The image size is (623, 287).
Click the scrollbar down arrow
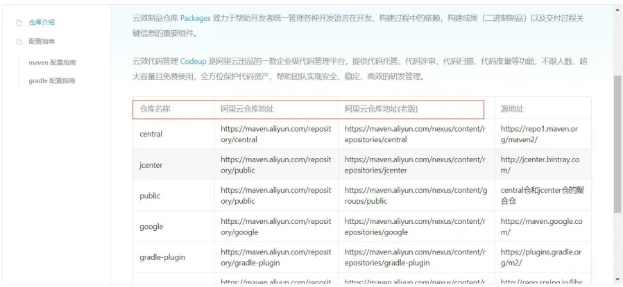pyautogui.click(x=617, y=279)
